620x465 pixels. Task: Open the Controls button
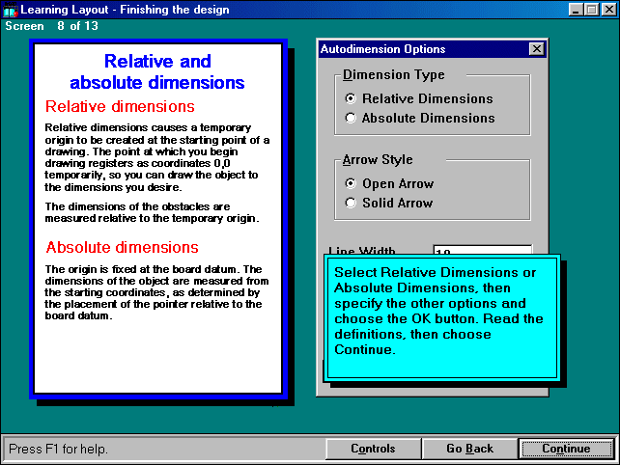click(373, 449)
